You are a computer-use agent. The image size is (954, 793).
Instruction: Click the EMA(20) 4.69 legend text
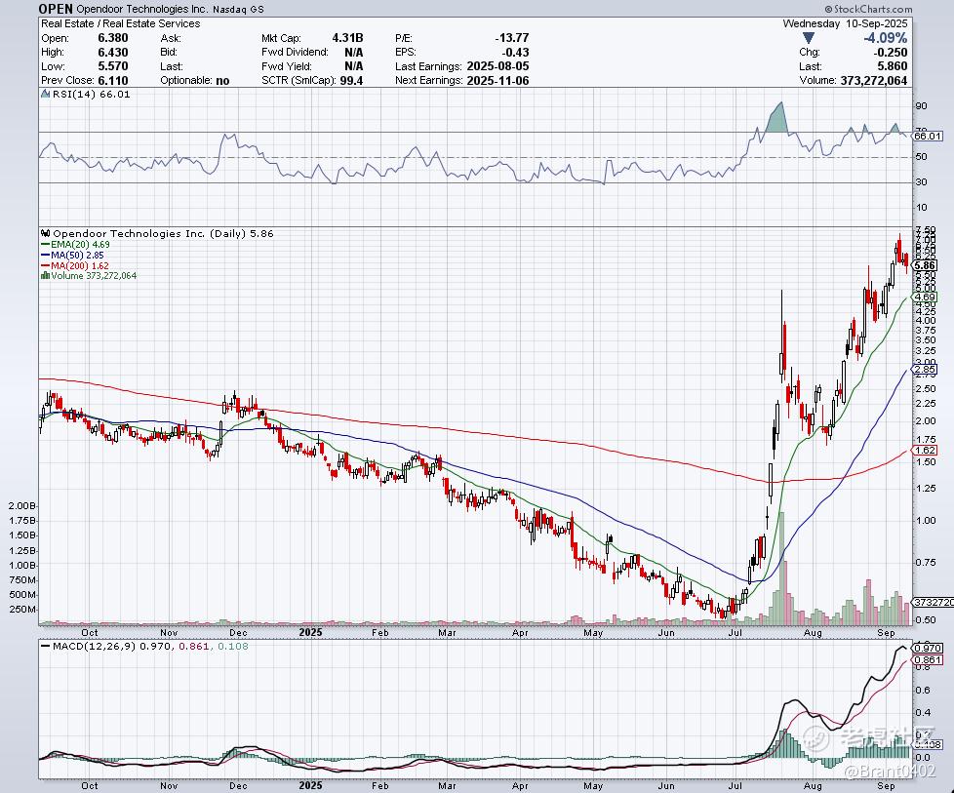coord(80,245)
